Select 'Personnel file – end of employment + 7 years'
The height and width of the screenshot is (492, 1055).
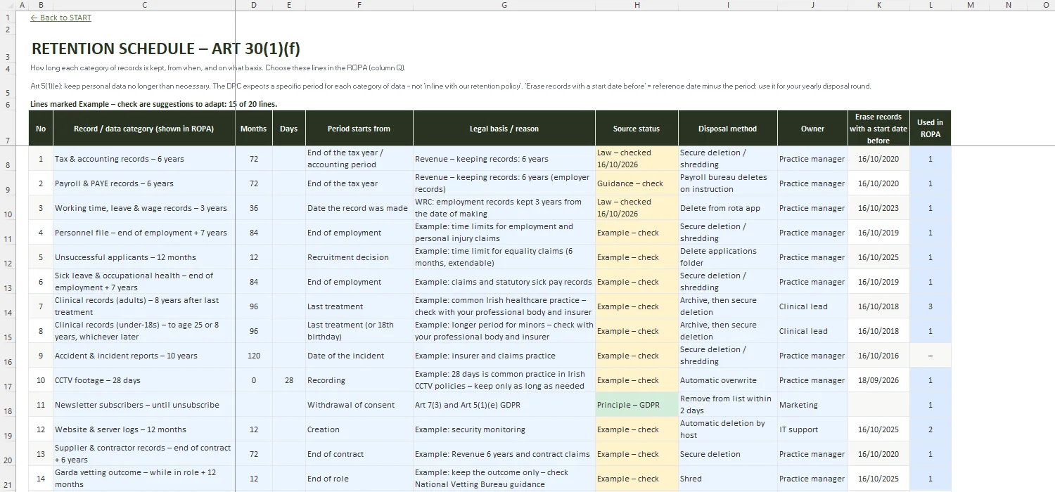[144, 233]
